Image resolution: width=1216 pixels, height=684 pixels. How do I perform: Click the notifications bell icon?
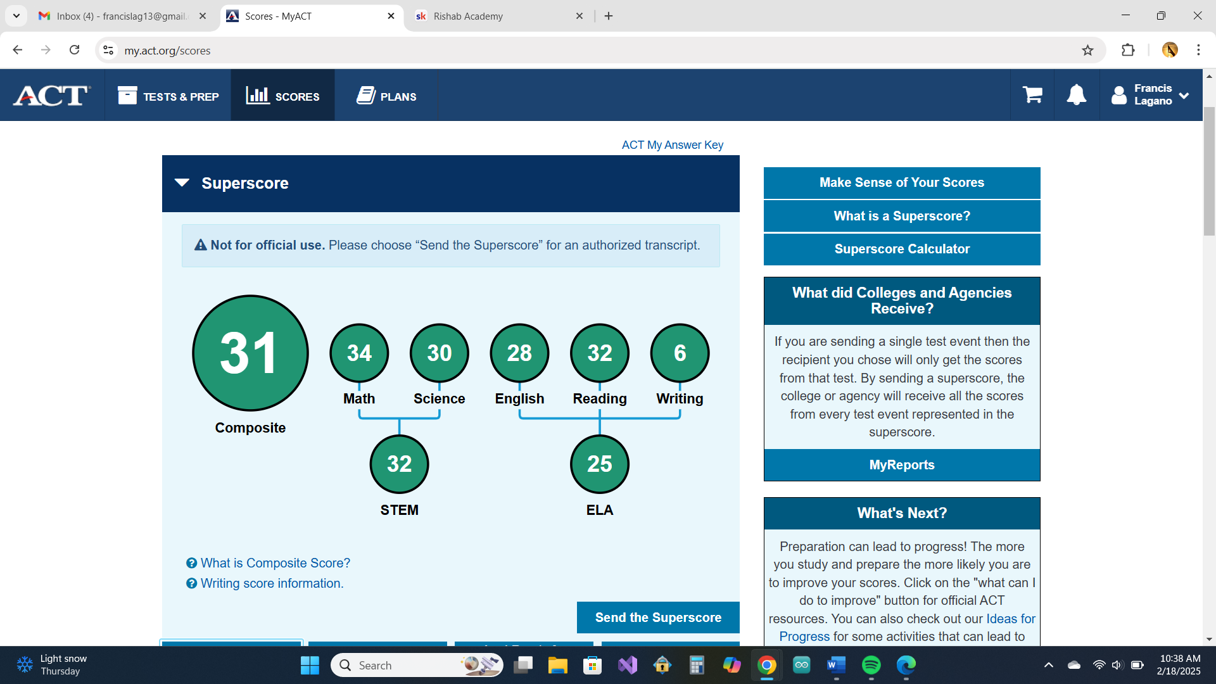point(1076,95)
